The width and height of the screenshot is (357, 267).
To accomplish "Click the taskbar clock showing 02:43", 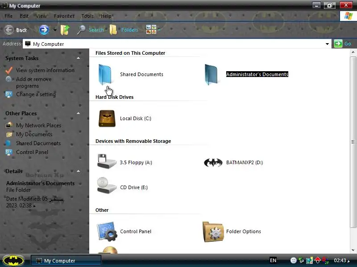I will click(x=341, y=260).
